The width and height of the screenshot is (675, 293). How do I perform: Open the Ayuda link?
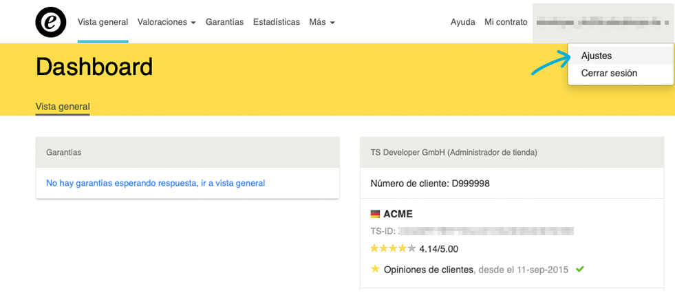[x=462, y=22]
